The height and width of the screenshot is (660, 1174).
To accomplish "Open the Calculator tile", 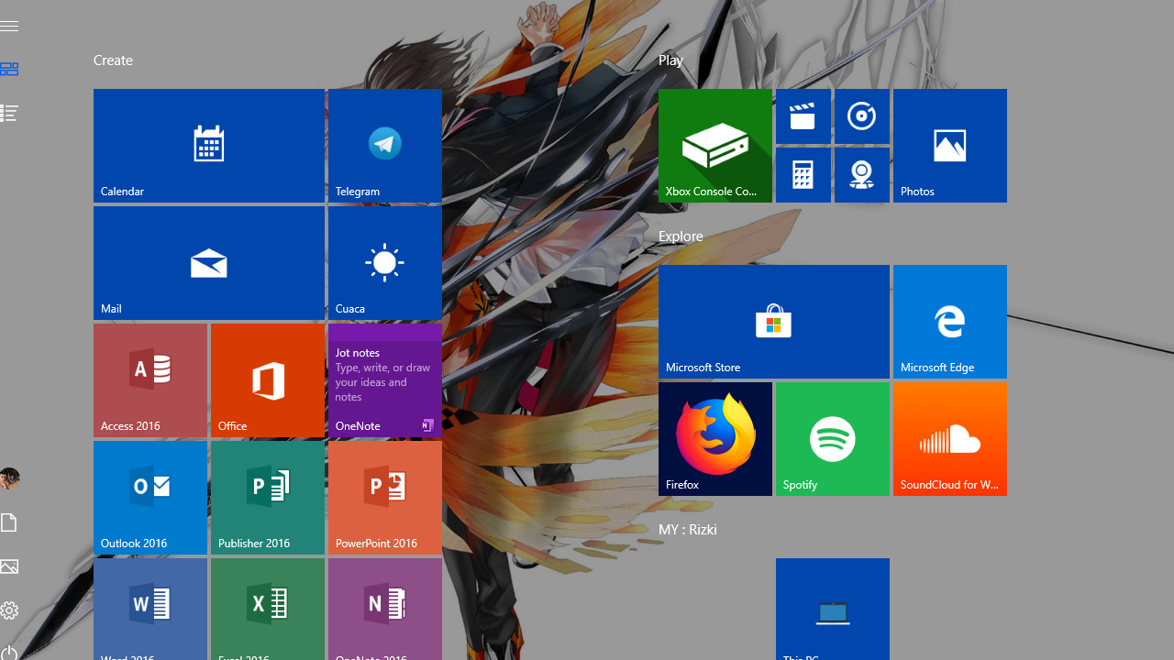I will coord(803,174).
